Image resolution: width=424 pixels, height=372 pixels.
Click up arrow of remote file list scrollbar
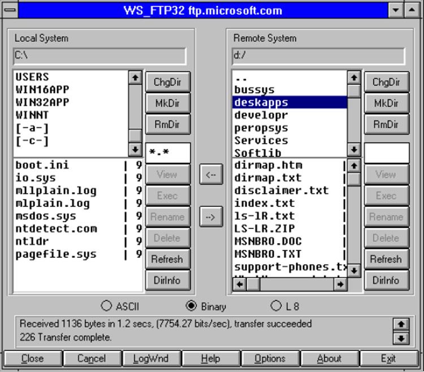click(354, 166)
